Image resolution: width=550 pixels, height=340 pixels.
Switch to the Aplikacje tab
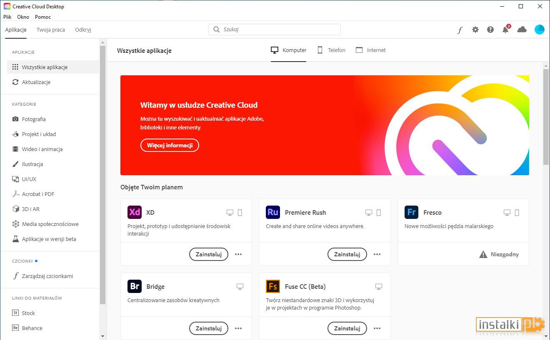[x=16, y=30]
